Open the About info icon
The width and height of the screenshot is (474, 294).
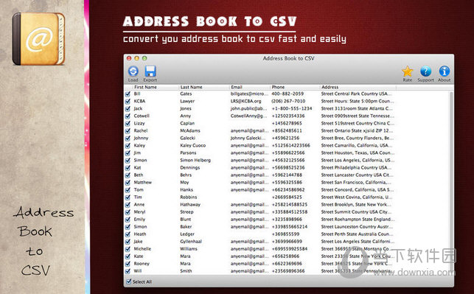(x=445, y=71)
